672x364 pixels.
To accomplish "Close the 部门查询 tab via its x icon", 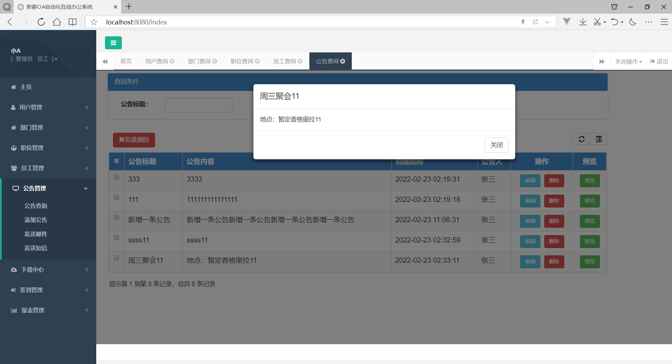I will point(215,61).
